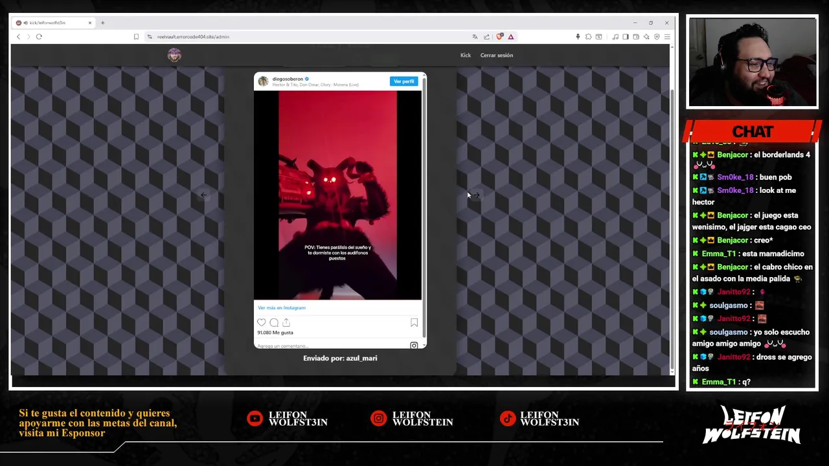Click the YouTube LEIFON WOLFST3IN overlay icon
Screen dimensions: 829x466
(x=255, y=419)
